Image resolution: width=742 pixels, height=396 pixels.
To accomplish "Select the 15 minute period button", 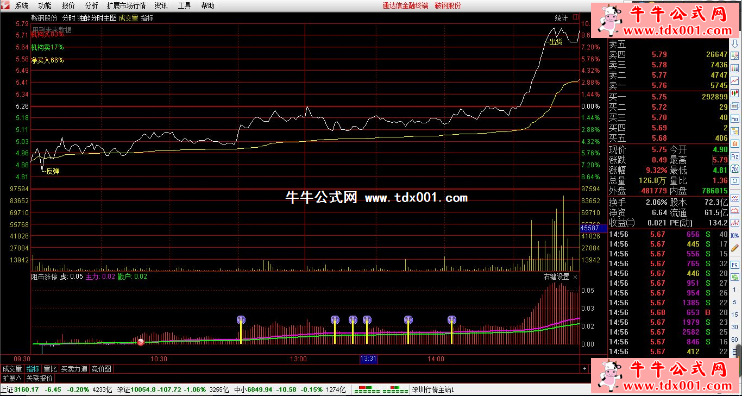I will (x=735, y=315).
